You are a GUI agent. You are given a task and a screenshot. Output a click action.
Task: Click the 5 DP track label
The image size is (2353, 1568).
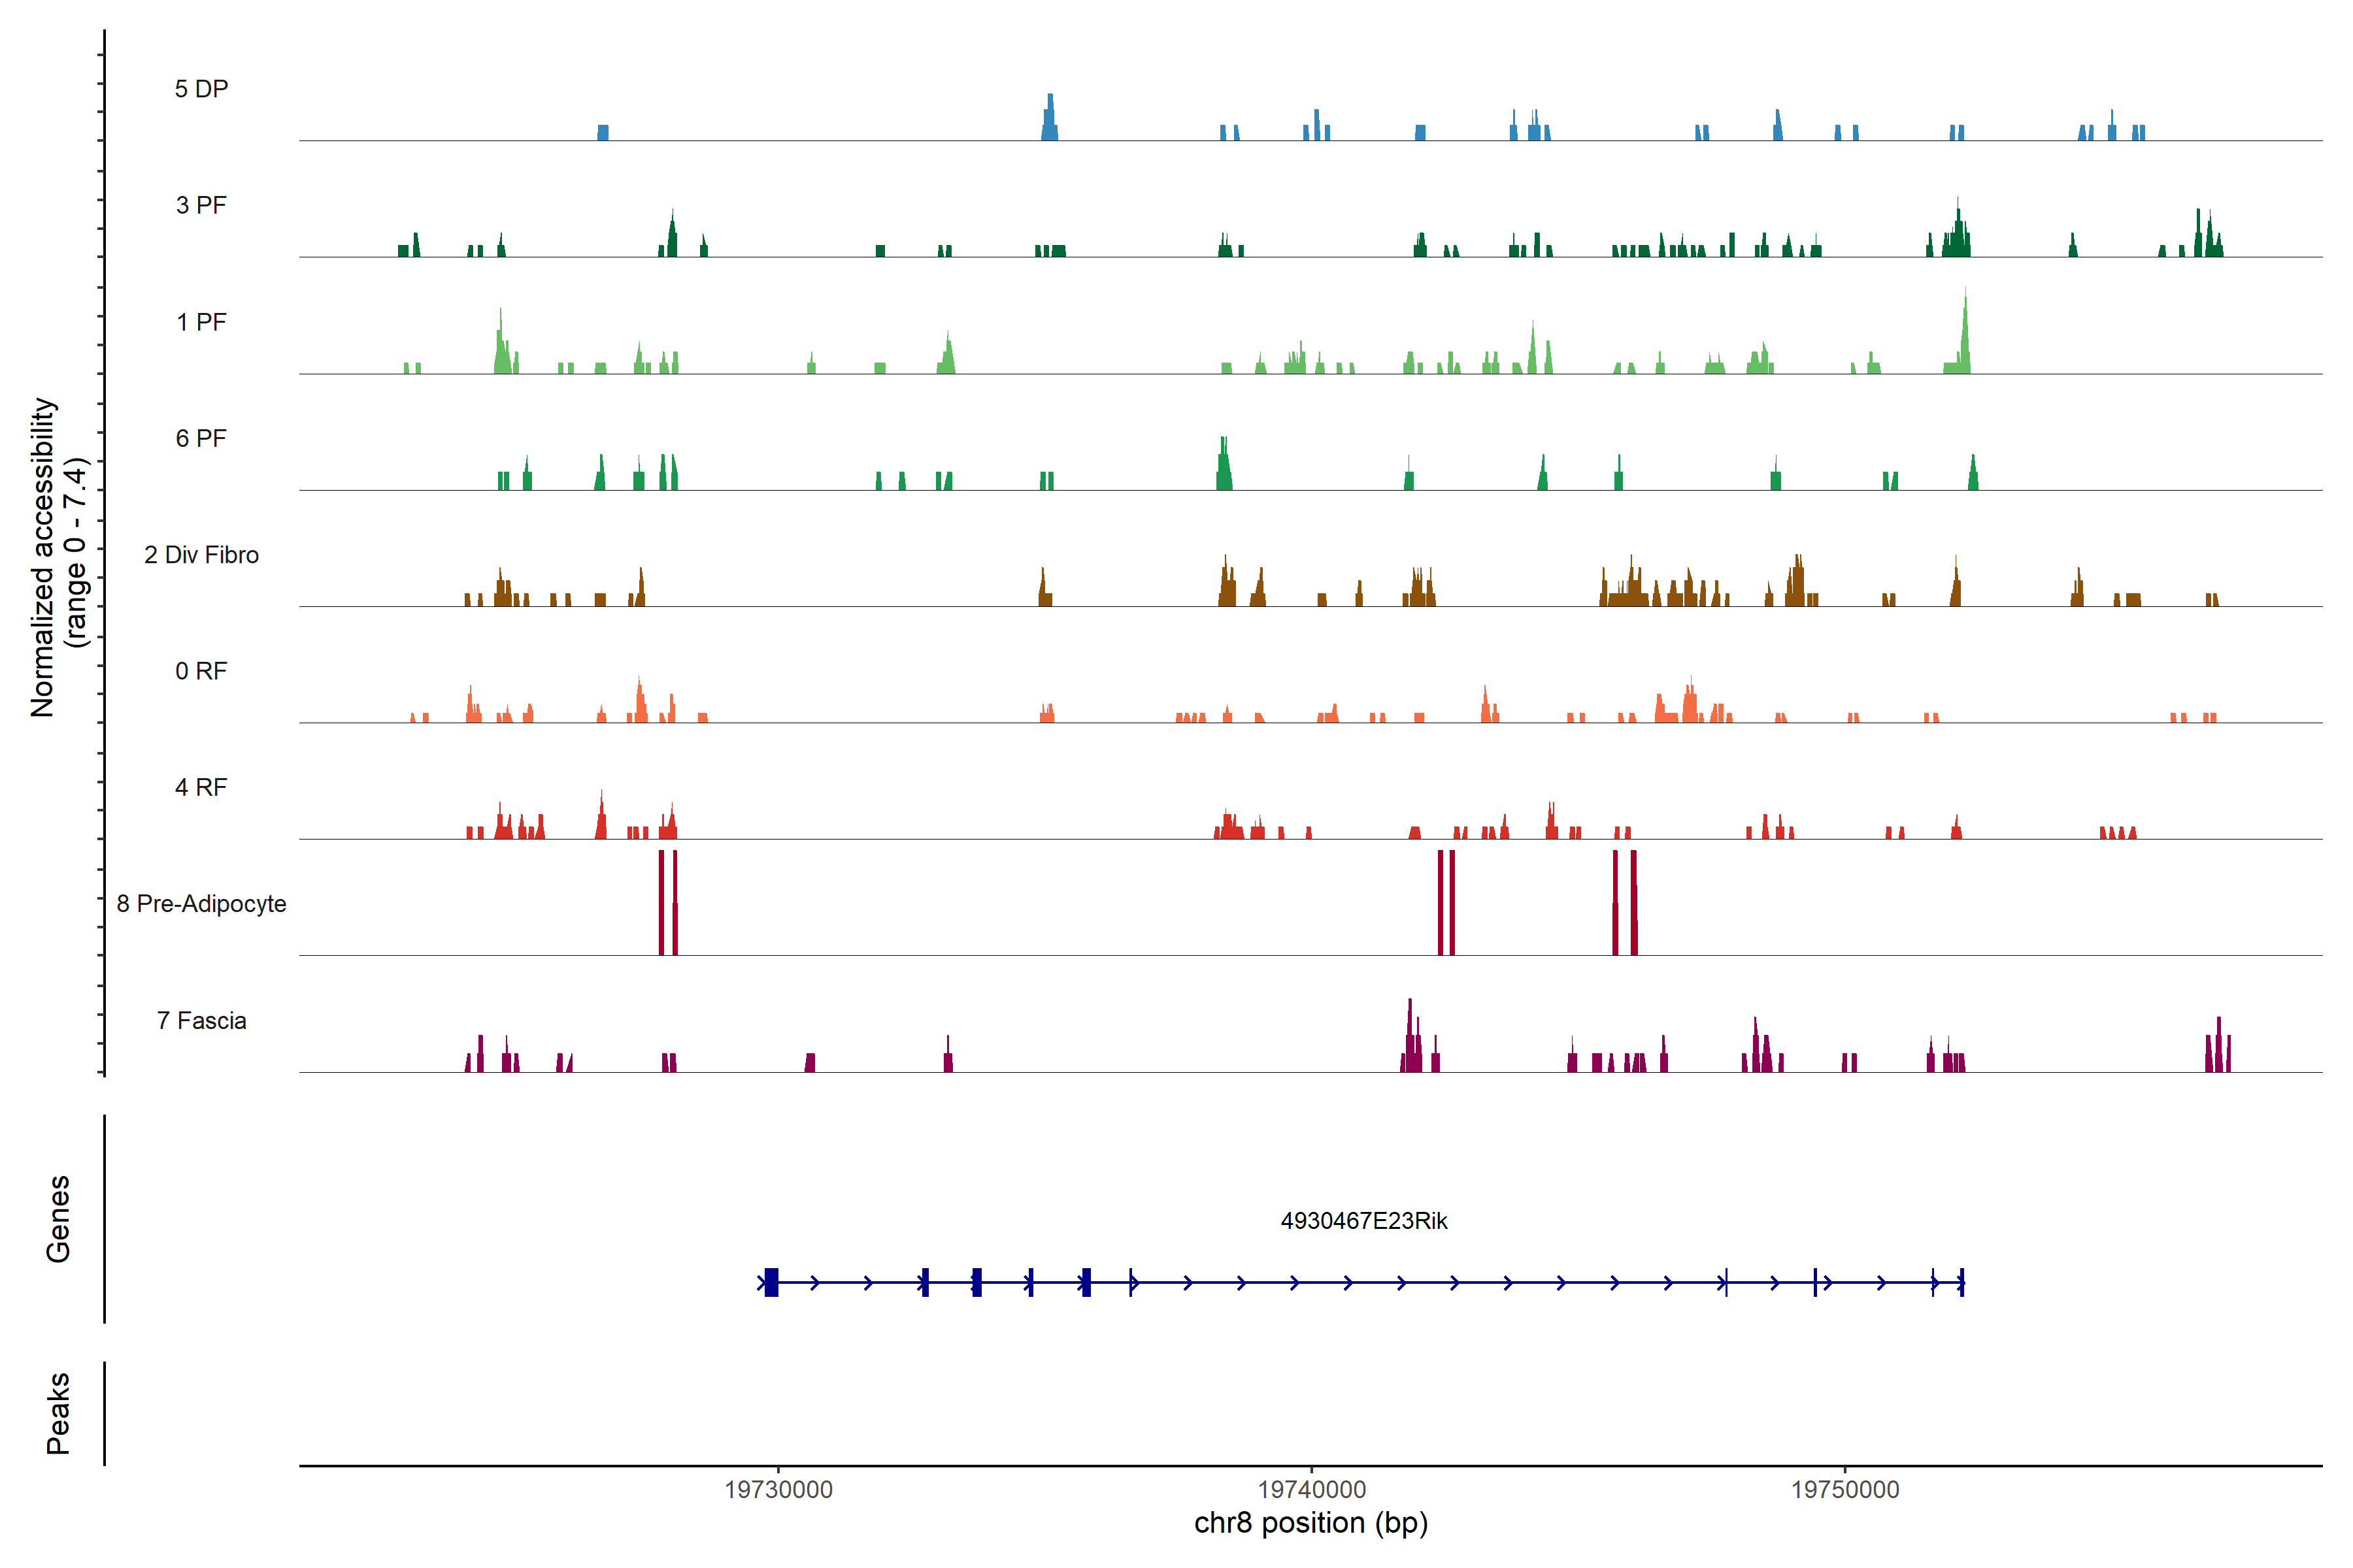pos(201,89)
